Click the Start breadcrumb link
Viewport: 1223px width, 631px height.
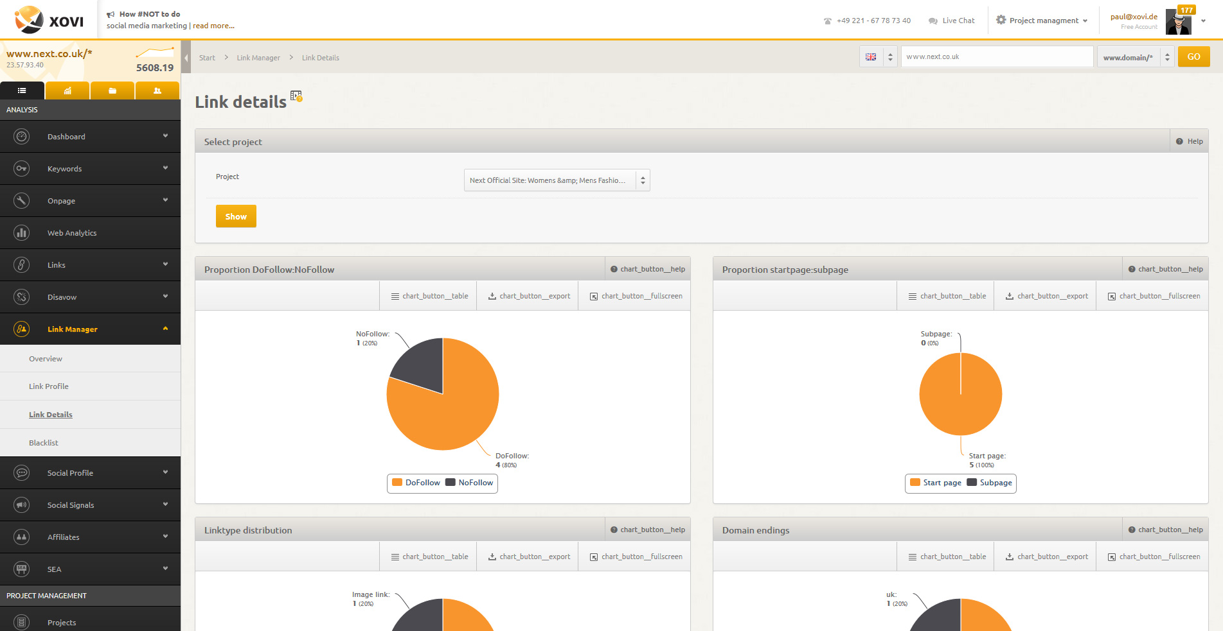pyautogui.click(x=207, y=58)
